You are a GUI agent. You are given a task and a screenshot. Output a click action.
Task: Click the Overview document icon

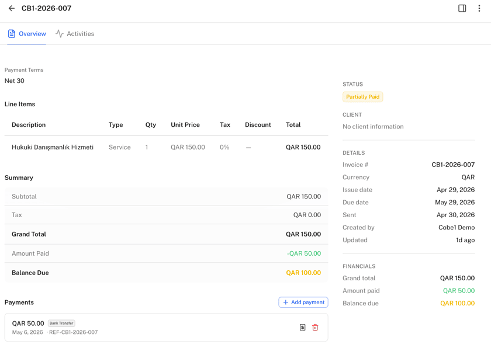coord(12,34)
